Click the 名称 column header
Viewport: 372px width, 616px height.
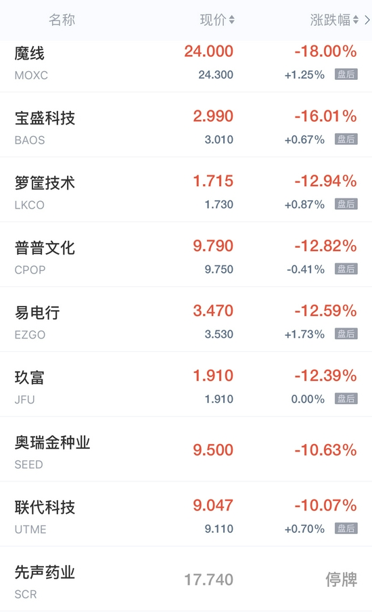coord(62,20)
